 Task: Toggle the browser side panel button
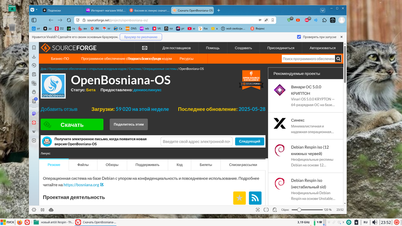[x=34, y=20]
